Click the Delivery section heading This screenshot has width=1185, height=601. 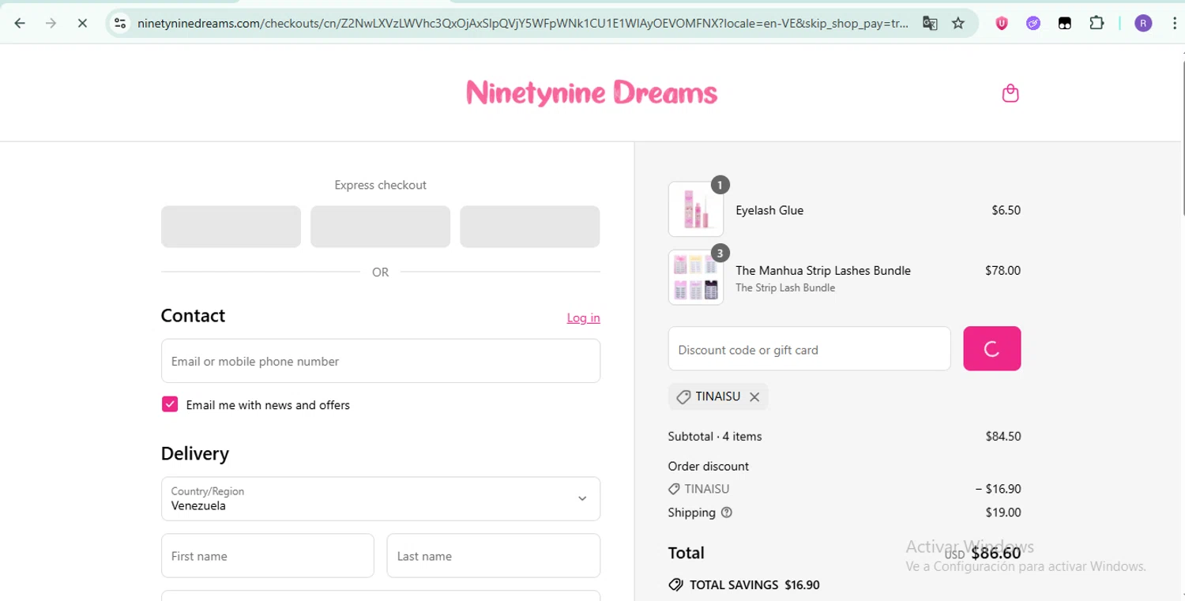(195, 453)
